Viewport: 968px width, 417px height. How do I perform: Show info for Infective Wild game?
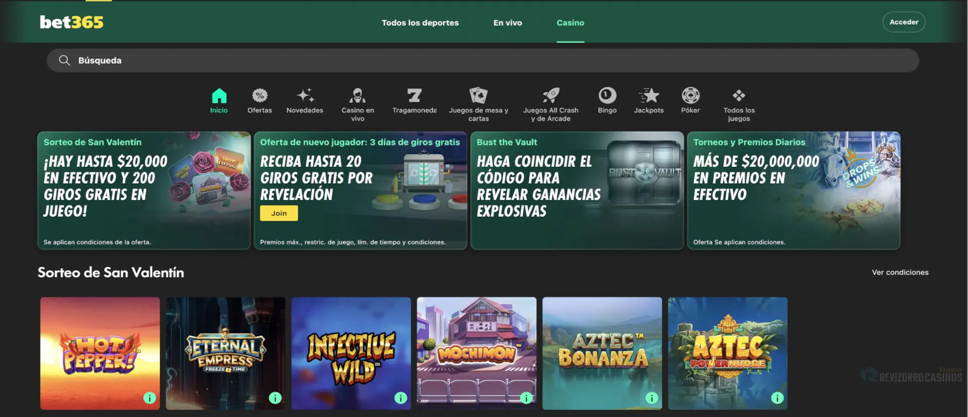401,398
